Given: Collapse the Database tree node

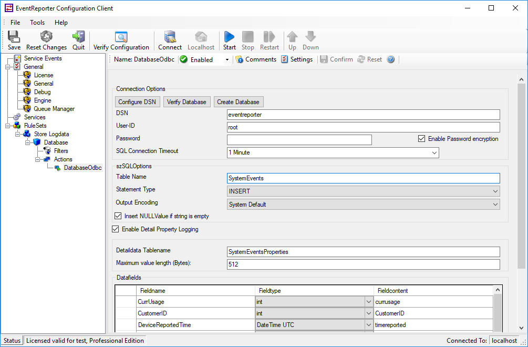Looking at the screenshot, I should pos(28,142).
